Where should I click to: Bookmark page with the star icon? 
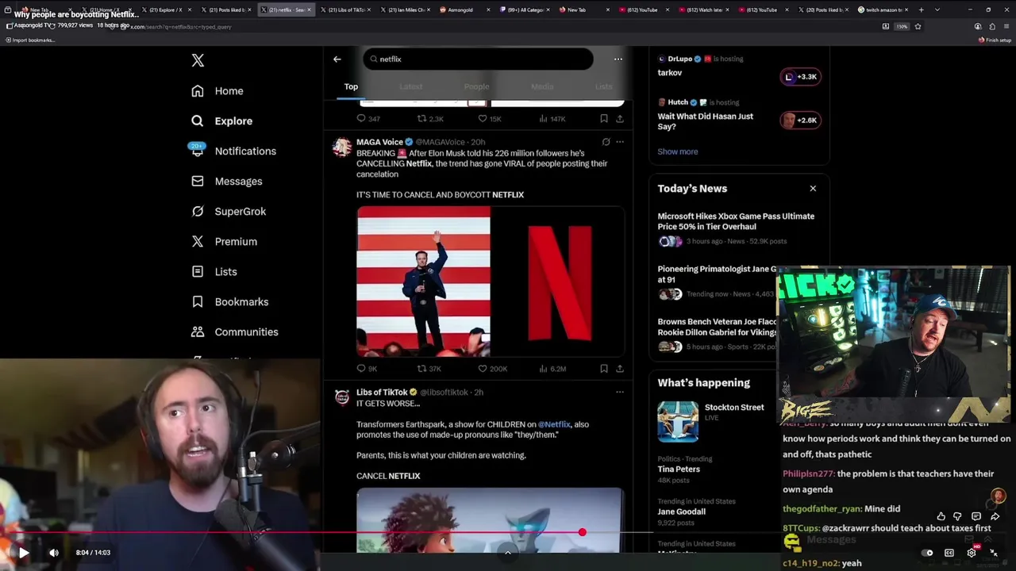point(918,26)
